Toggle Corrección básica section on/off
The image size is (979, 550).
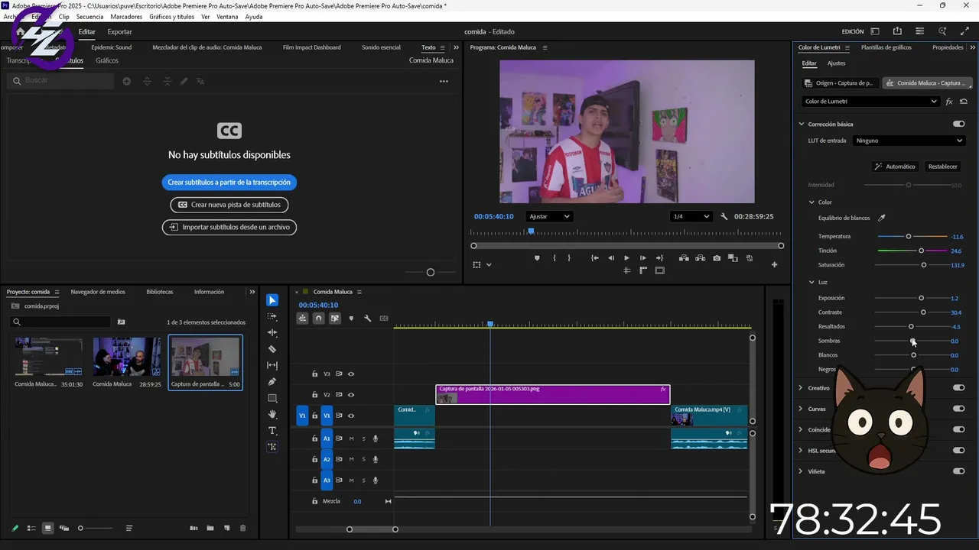click(x=958, y=124)
